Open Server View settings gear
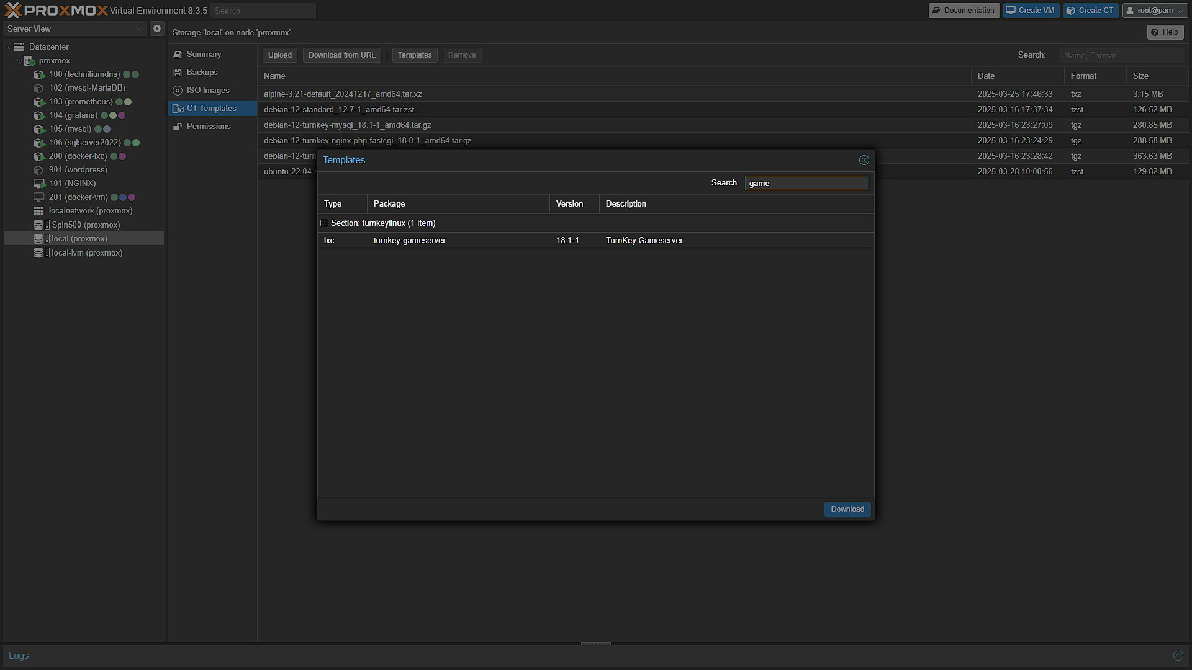1192x670 pixels. 157,29
